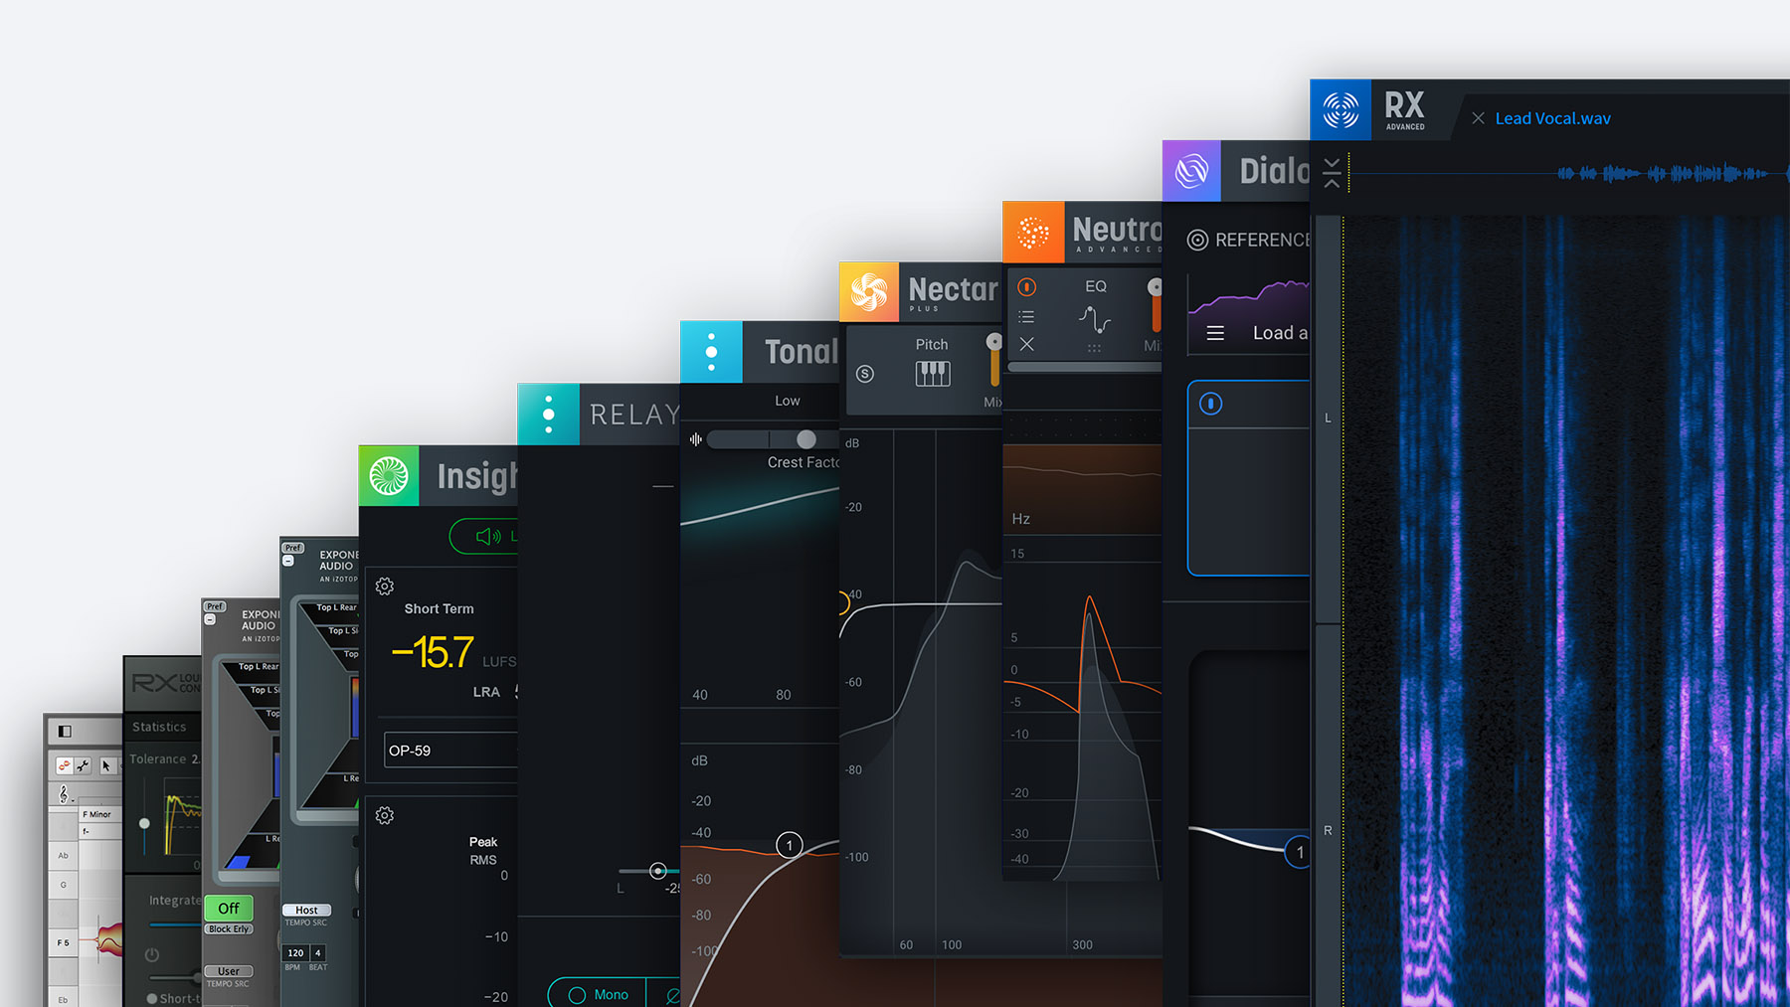Open the F Minor key dropdown
This screenshot has height=1007, width=1790.
click(x=100, y=814)
